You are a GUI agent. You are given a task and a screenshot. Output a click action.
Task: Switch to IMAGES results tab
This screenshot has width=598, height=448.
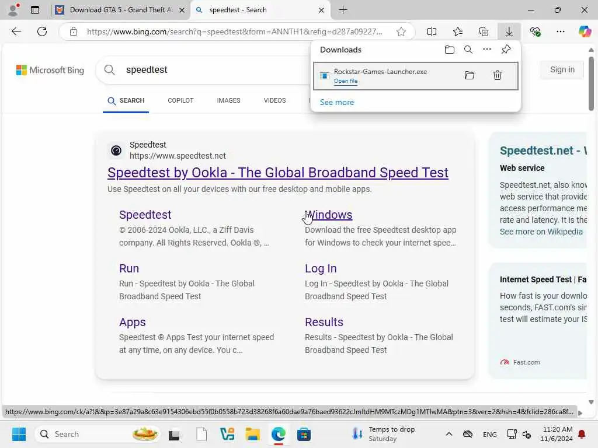(x=228, y=100)
